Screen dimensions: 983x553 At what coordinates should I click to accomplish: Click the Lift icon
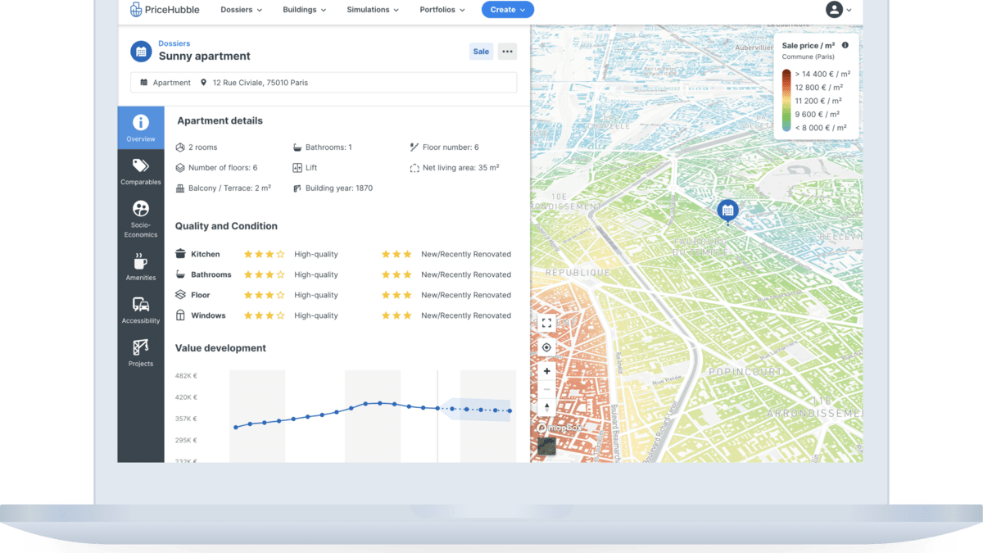pyautogui.click(x=297, y=168)
